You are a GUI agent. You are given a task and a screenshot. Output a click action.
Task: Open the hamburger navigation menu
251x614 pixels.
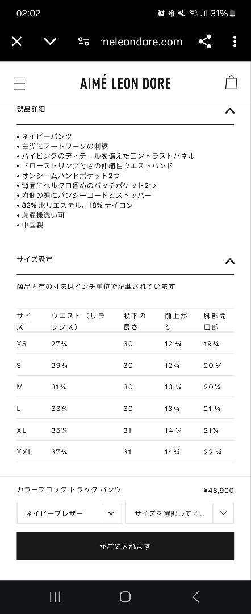pos(19,84)
